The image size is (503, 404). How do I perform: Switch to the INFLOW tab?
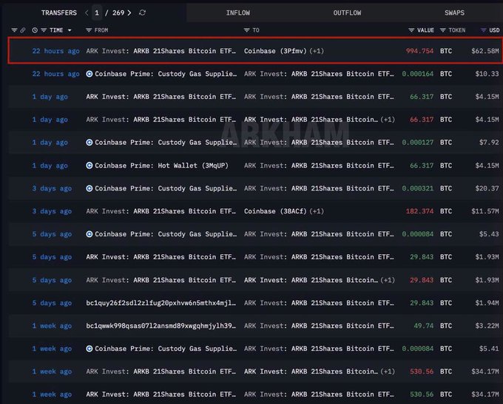tap(238, 13)
